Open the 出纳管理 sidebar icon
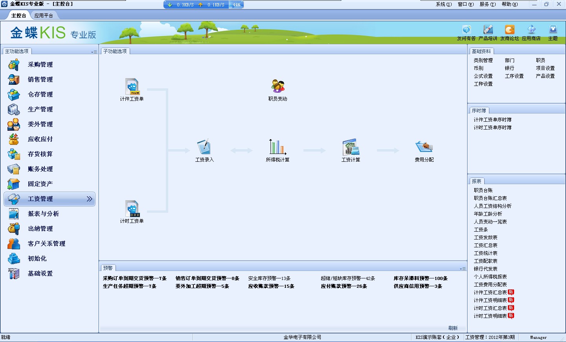566x342 pixels. point(14,229)
